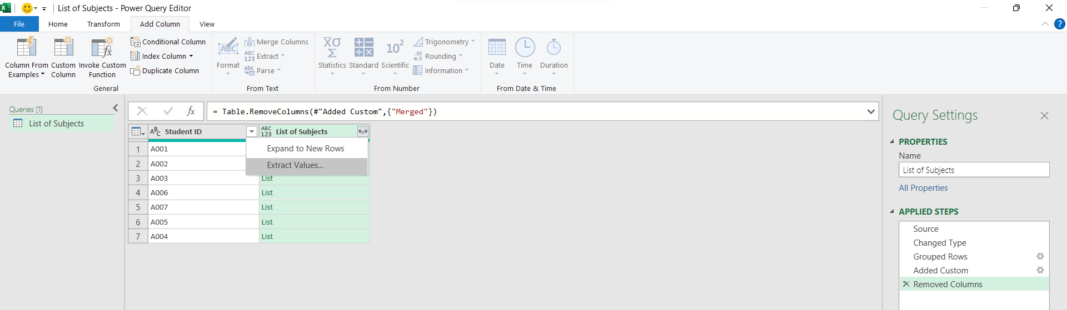1067x310 pixels.
Task: Open Trigonometry dropdown
Action: click(444, 42)
